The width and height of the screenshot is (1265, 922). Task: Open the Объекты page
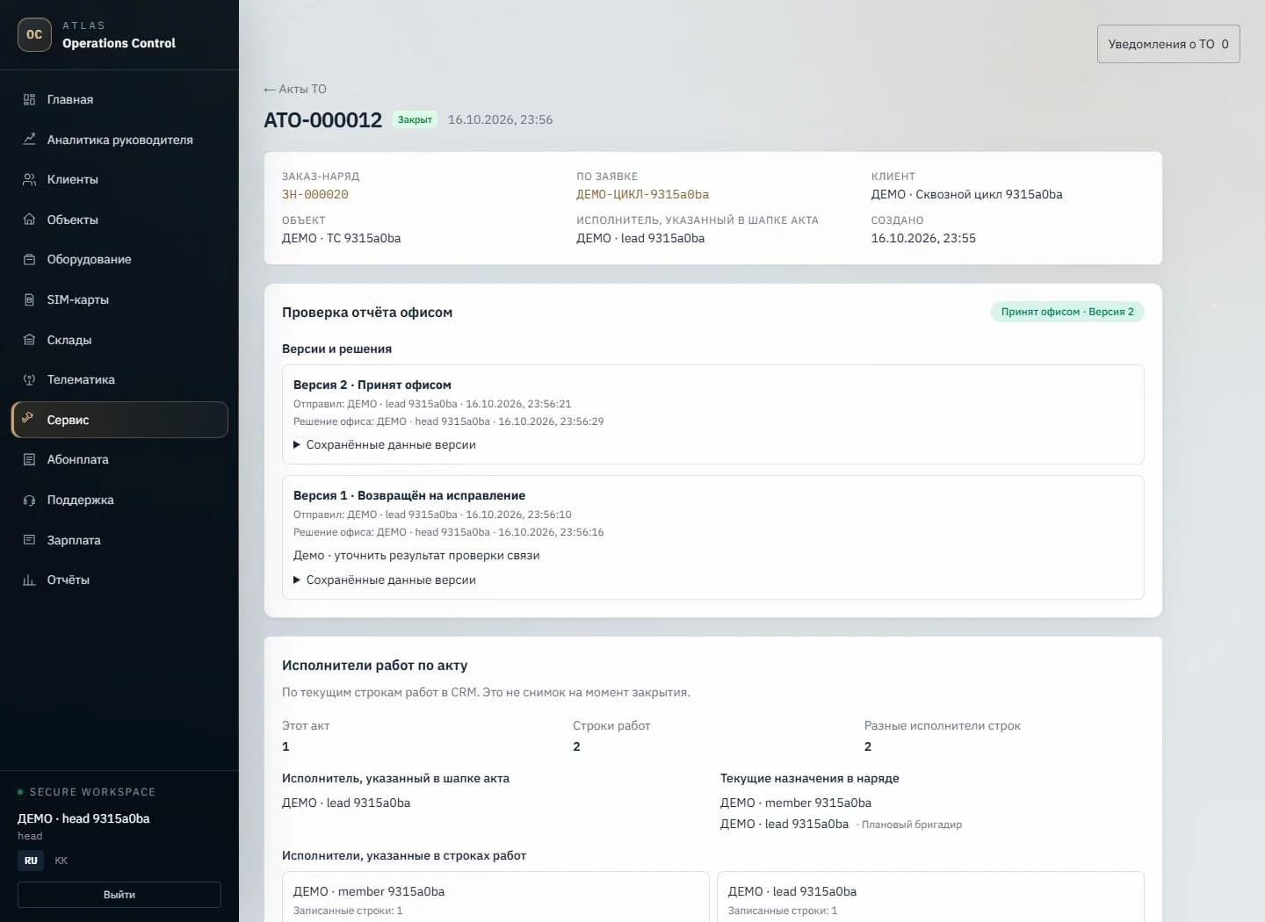[119, 220]
